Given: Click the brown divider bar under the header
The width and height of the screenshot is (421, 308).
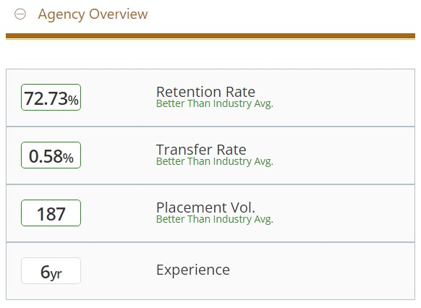Looking at the screenshot, I should (x=210, y=36).
